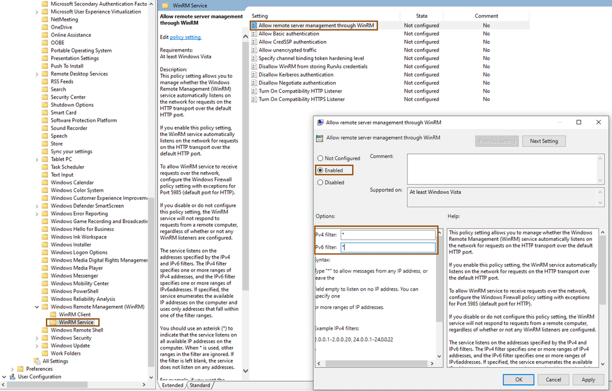Click the Work Folders folder icon
The image size is (612, 391).
point(45,354)
